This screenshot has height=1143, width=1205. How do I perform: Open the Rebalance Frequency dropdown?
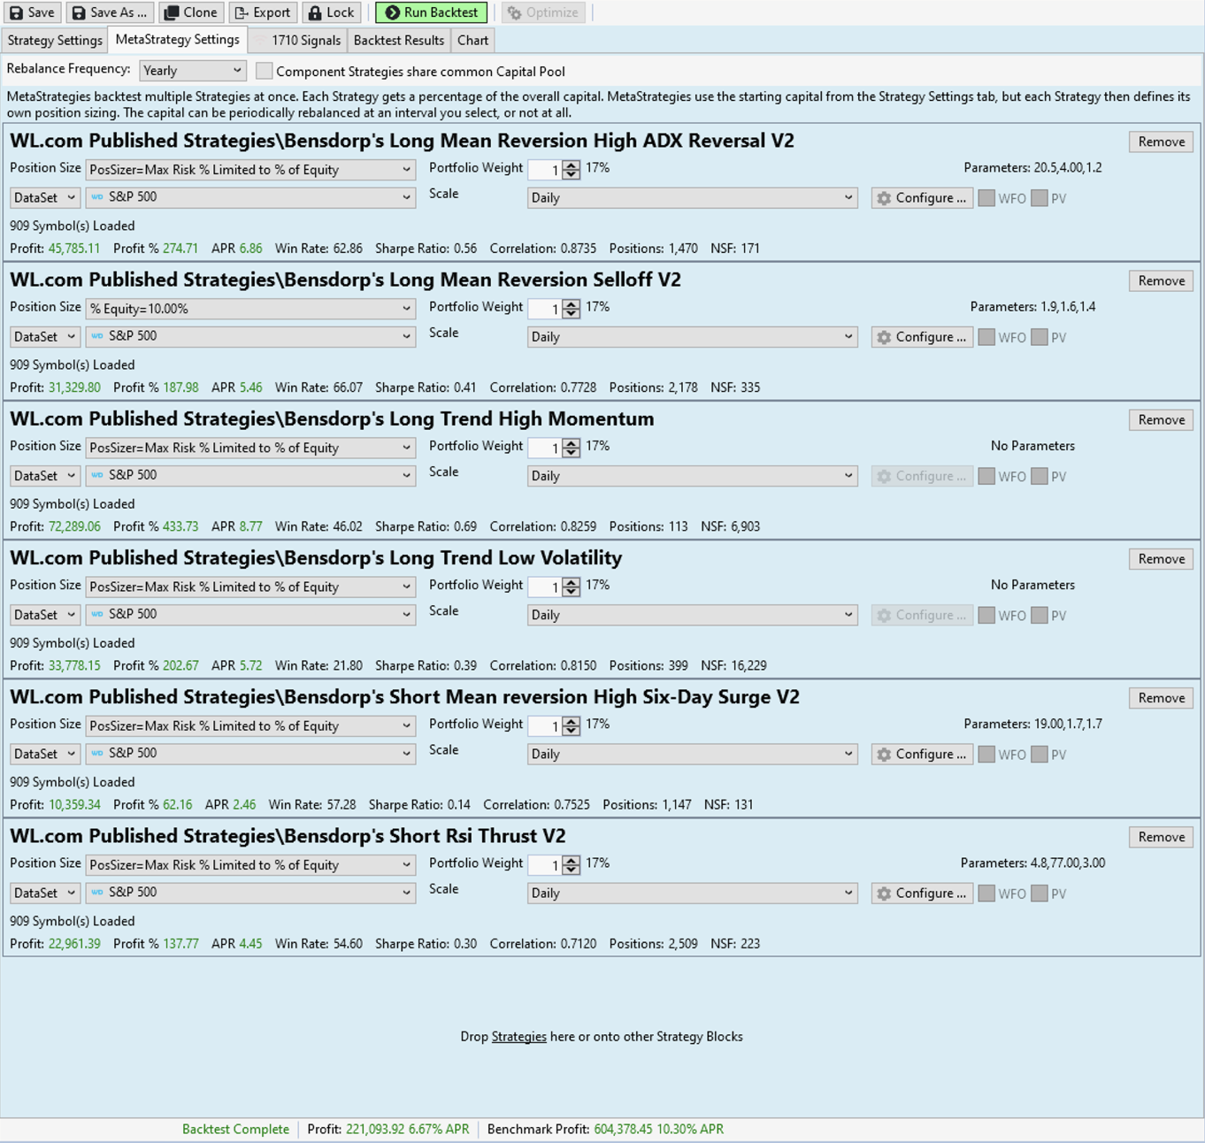[192, 71]
